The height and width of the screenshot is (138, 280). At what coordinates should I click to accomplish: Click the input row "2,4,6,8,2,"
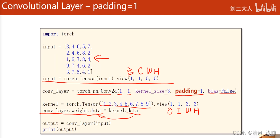[x=79, y=53]
